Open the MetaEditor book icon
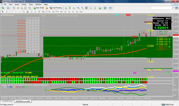Screen dimensions: 179x106 pyautogui.click(x=47, y=8)
